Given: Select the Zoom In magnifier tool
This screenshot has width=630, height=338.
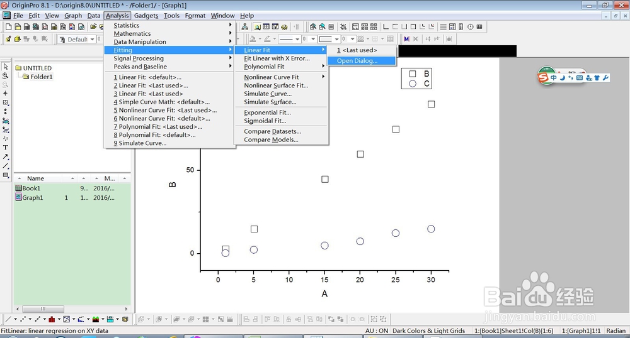Looking at the screenshot, I should tap(5, 75).
